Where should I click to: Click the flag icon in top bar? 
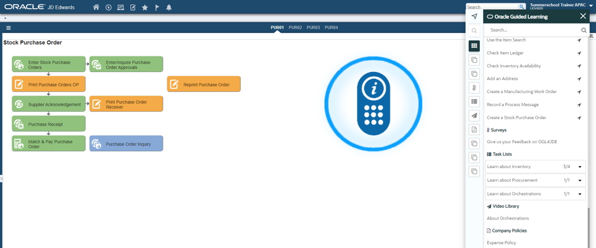coord(157,7)
